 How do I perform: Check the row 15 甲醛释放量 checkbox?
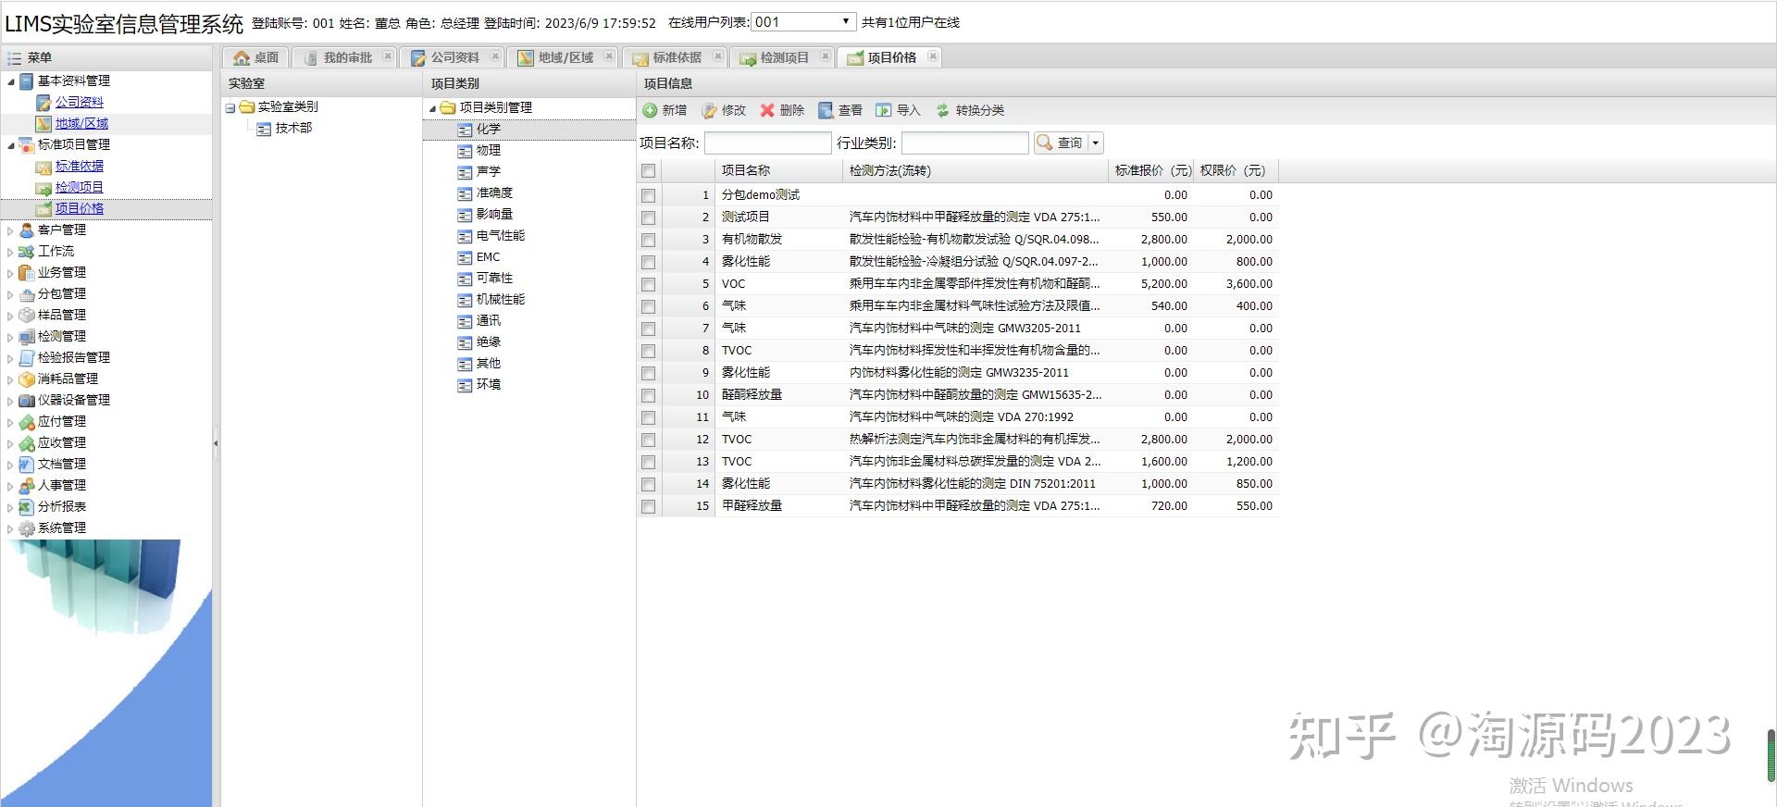click(x=649, y=506)
